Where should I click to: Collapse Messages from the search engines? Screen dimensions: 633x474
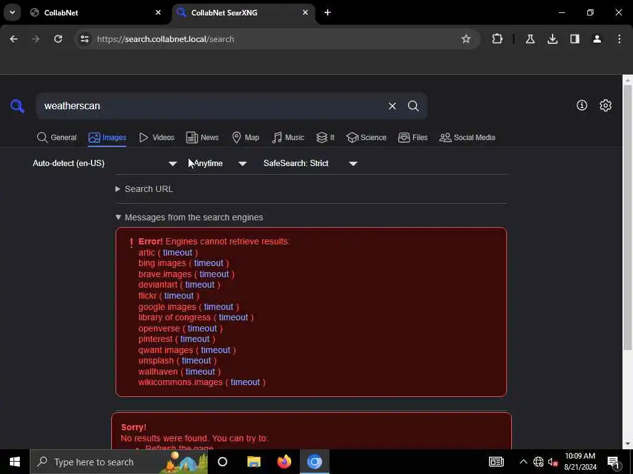(189, 217)
